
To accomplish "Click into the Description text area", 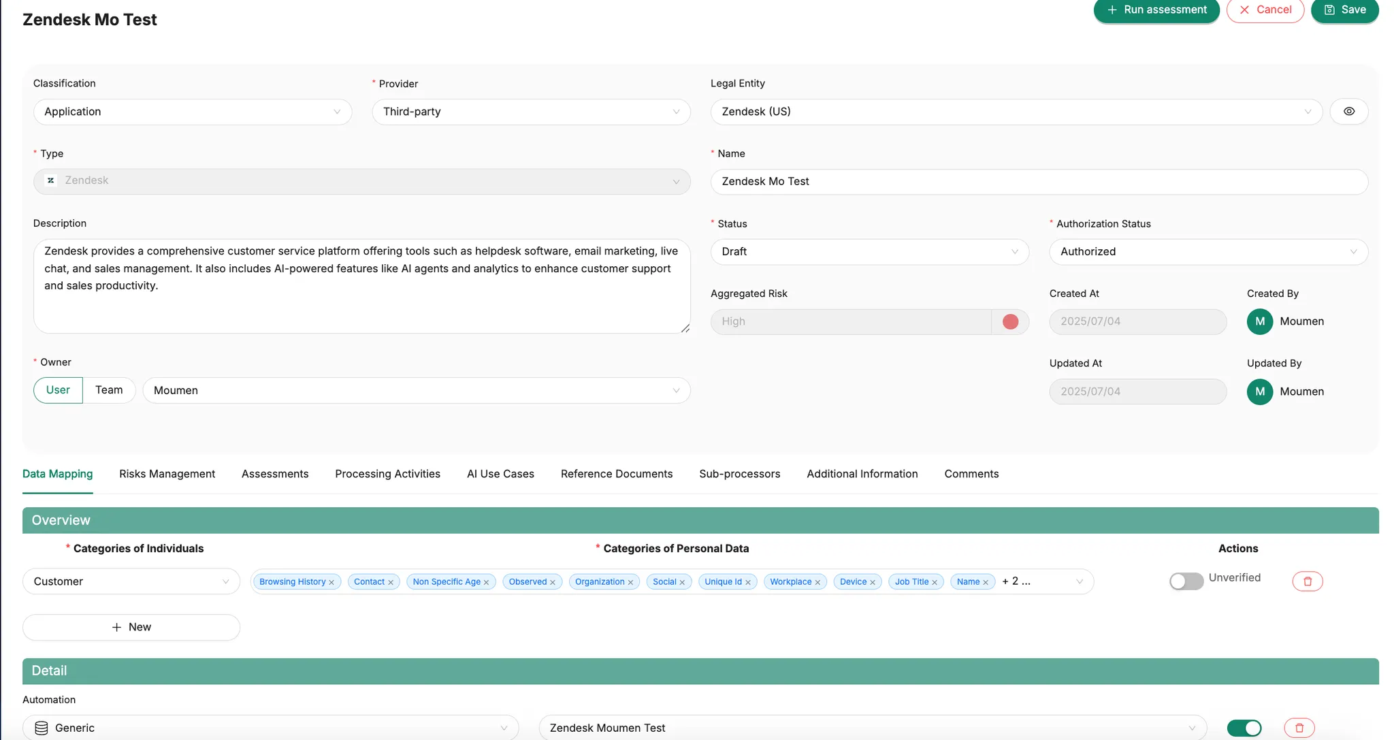I will click(361, 286).
